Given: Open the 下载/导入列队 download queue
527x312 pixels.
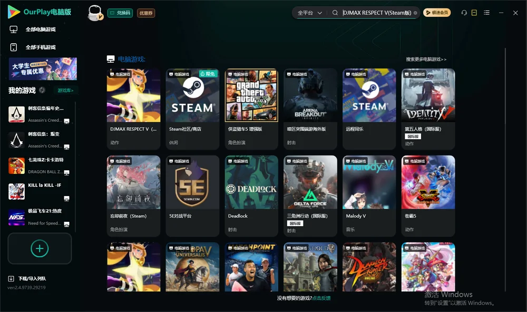Looking at the screenshot, I should pyautogui.click(x=27, y=278).
